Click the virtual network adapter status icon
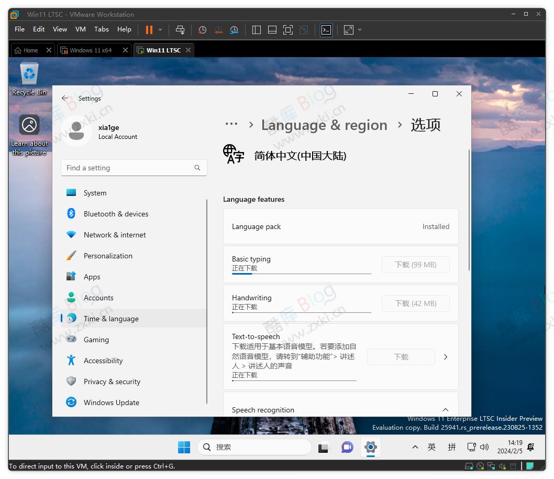 (491, 466)
